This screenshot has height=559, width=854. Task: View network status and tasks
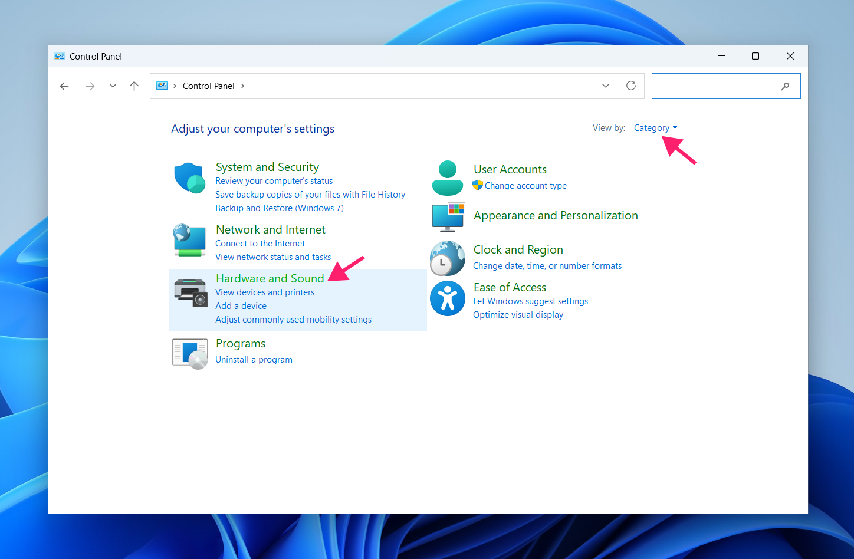[x=273, y=257]
